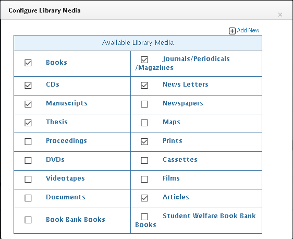Click the Add New plus icon
The image size is (293, 239).
[x=232, y=31]
